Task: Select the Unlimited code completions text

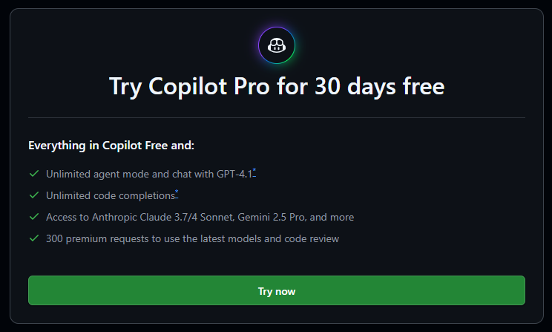Action: pos(111,195)
